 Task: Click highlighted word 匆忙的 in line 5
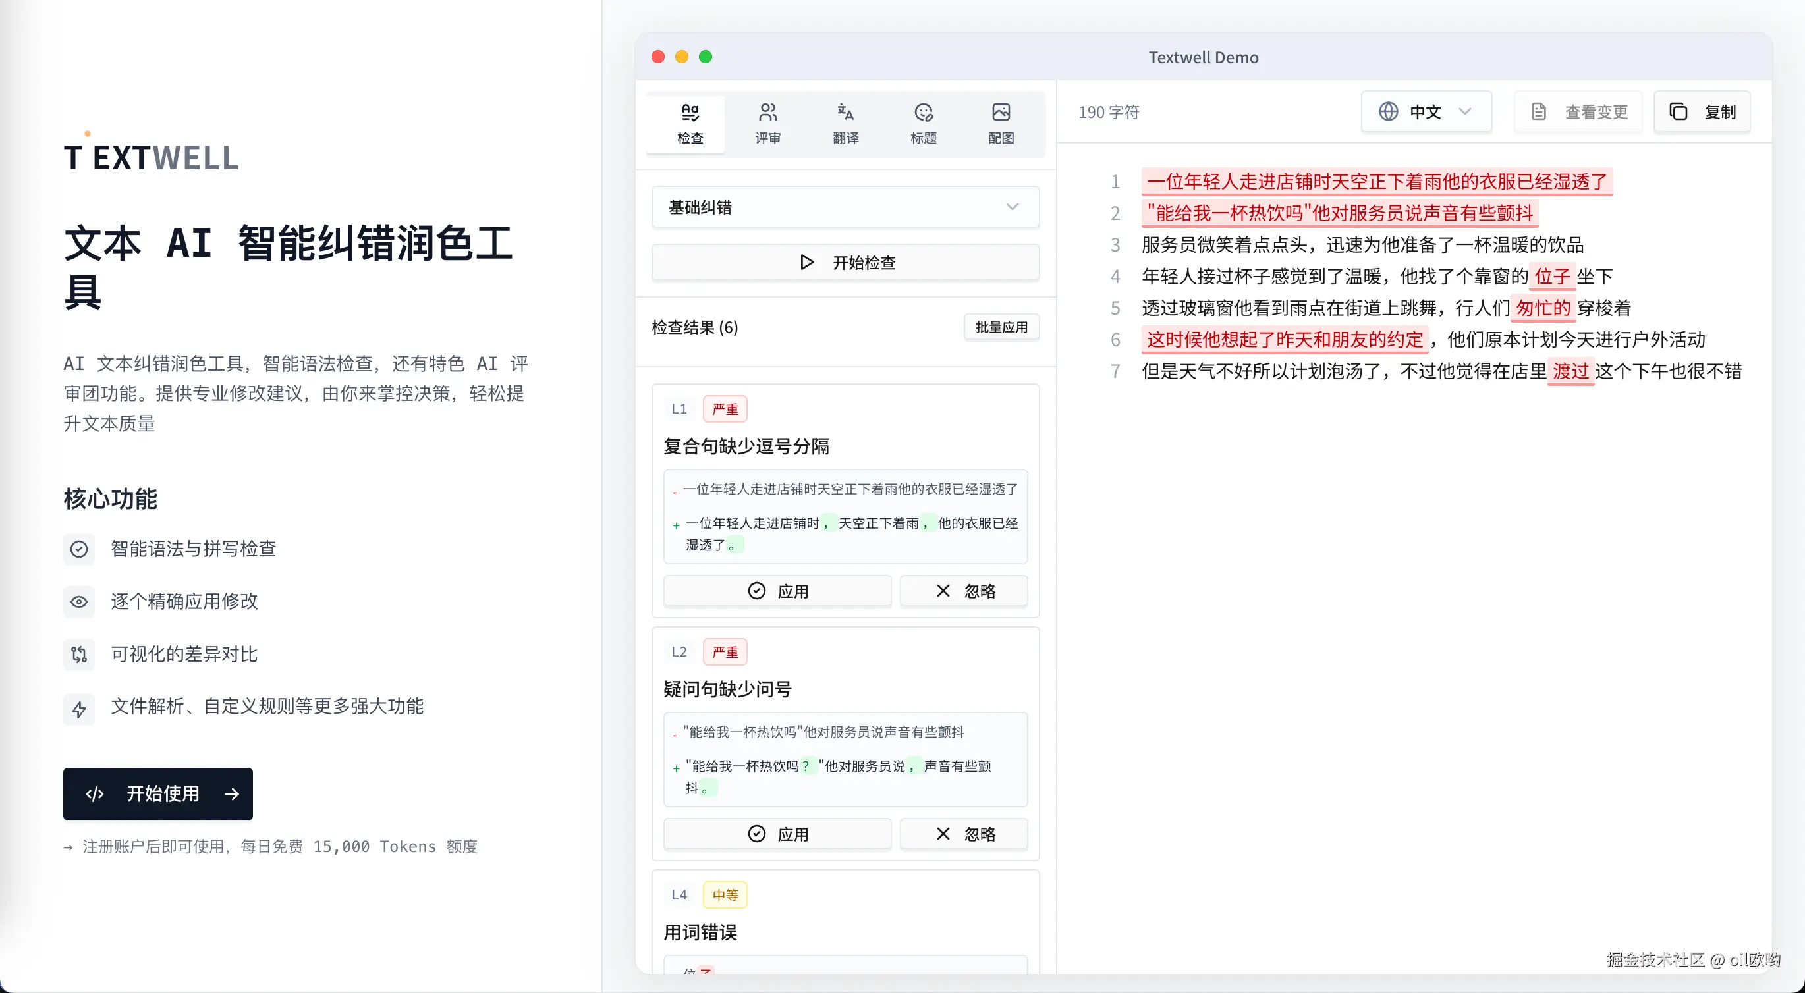1542,308
